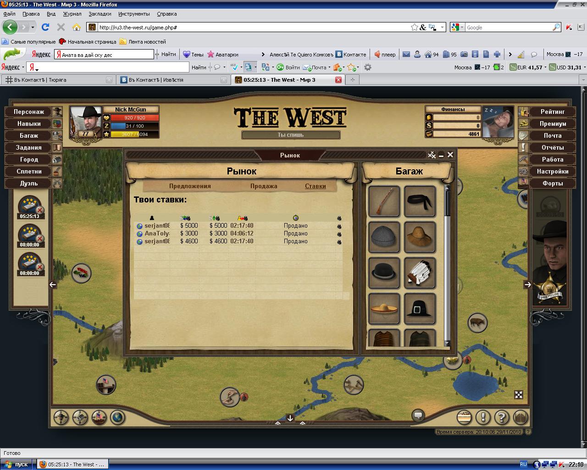Select the rifle item in Багаж
The image size is (587, 470).
click(x=384, y=201)
